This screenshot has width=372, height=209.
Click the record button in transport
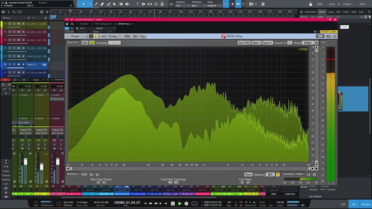[186, 203]
